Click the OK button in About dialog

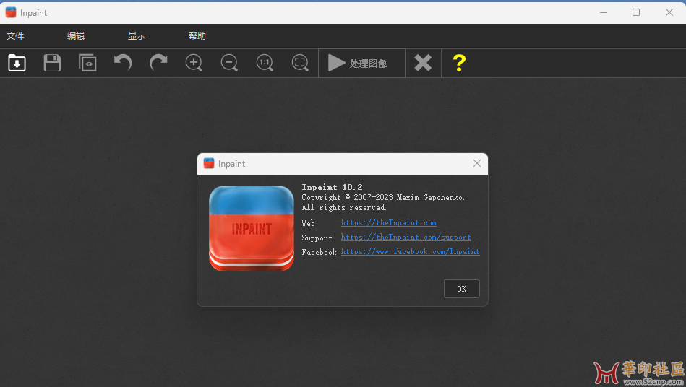coord(461,289)
